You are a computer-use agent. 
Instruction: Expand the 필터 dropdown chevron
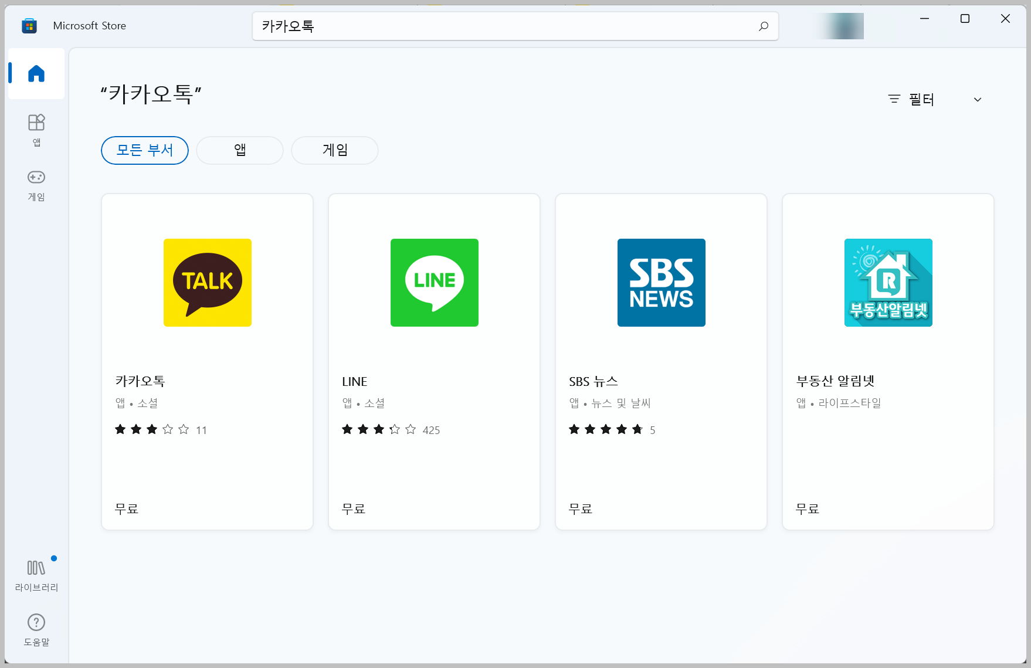[x=978, y=100]
